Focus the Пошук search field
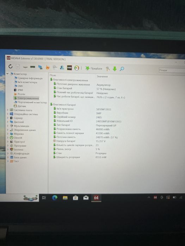This screenshot has height=246, width=185. (172, 70)
